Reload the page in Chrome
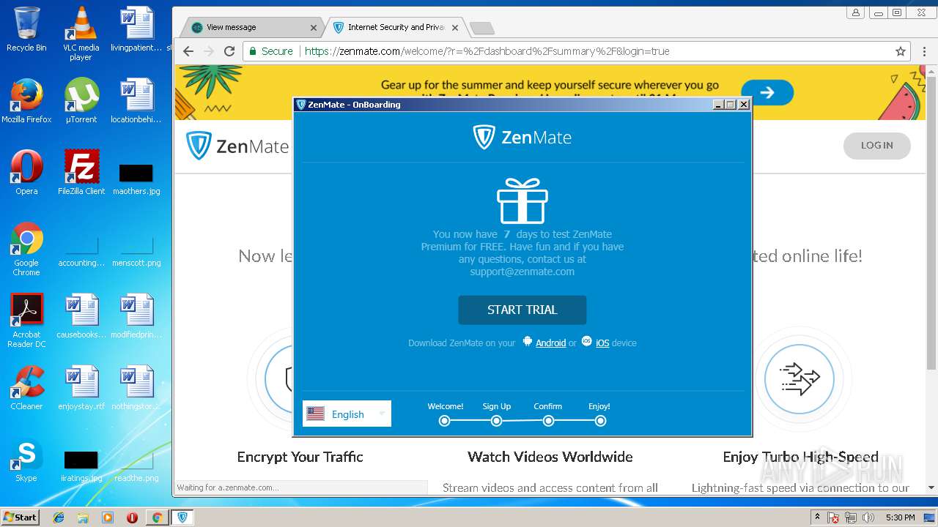 [229, 51]
